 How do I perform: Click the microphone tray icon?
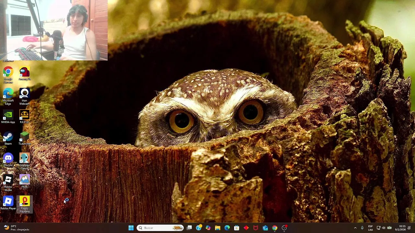click(362, 228)
